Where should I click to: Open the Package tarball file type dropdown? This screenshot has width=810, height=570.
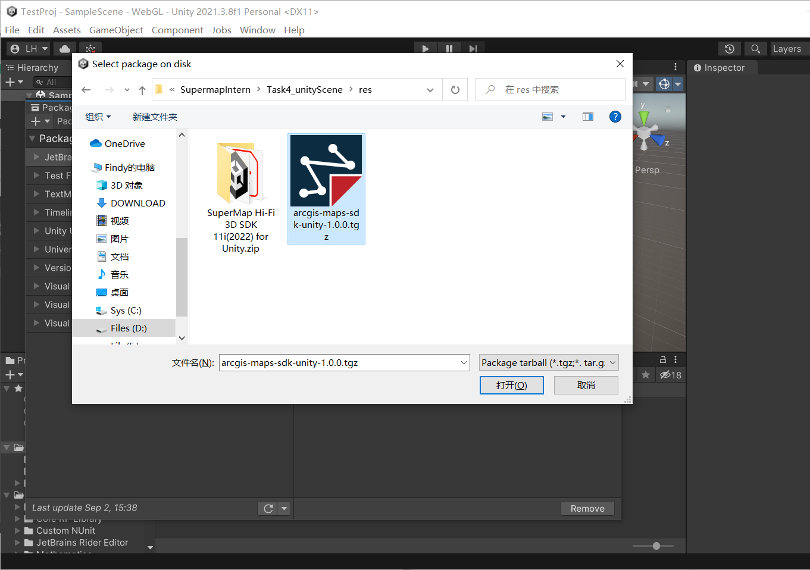pyautogui.click(x=549, y=362)
